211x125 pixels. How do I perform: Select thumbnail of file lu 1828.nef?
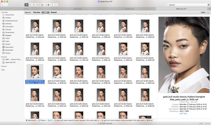coord(145,26)
